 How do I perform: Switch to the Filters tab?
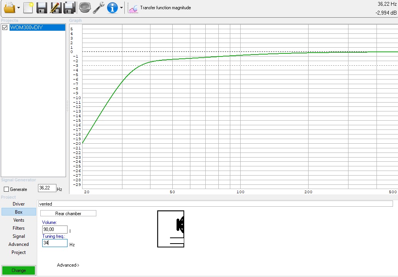[x=18, y=228]
